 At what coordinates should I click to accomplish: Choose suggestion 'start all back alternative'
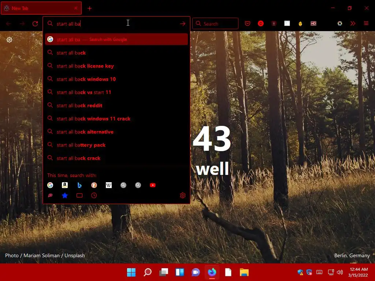point(116,132)
